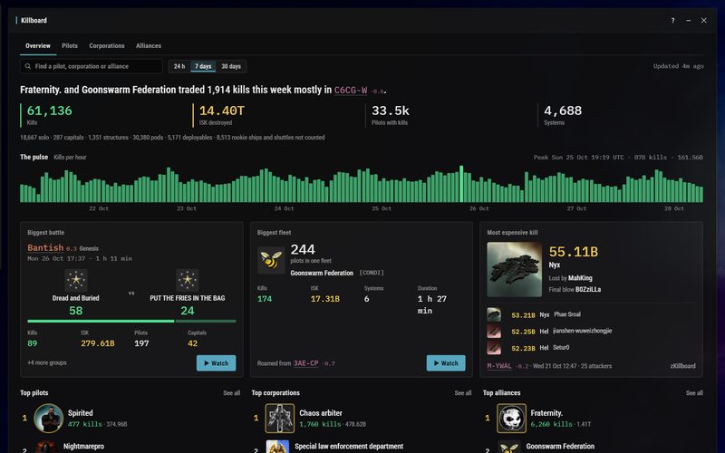Switch to the Pilots tab
725x453 pixels.
point(70,46)
